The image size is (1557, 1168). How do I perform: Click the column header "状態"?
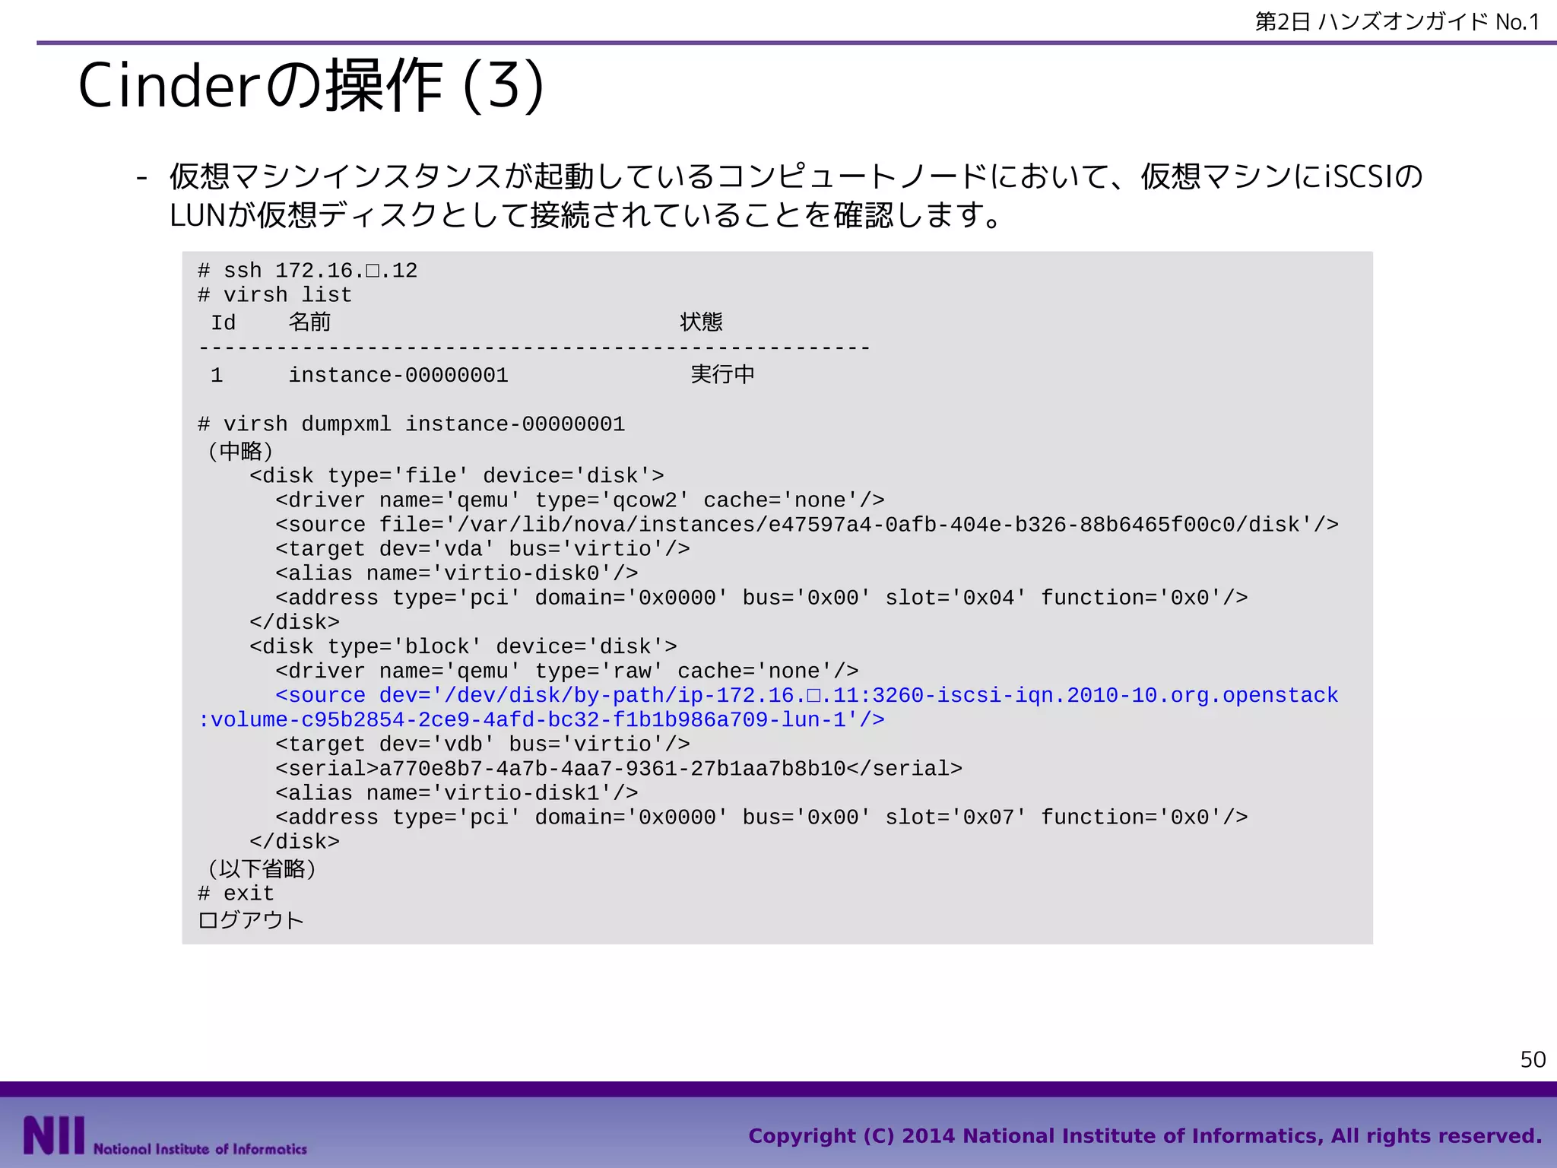(x=701, y=322)
